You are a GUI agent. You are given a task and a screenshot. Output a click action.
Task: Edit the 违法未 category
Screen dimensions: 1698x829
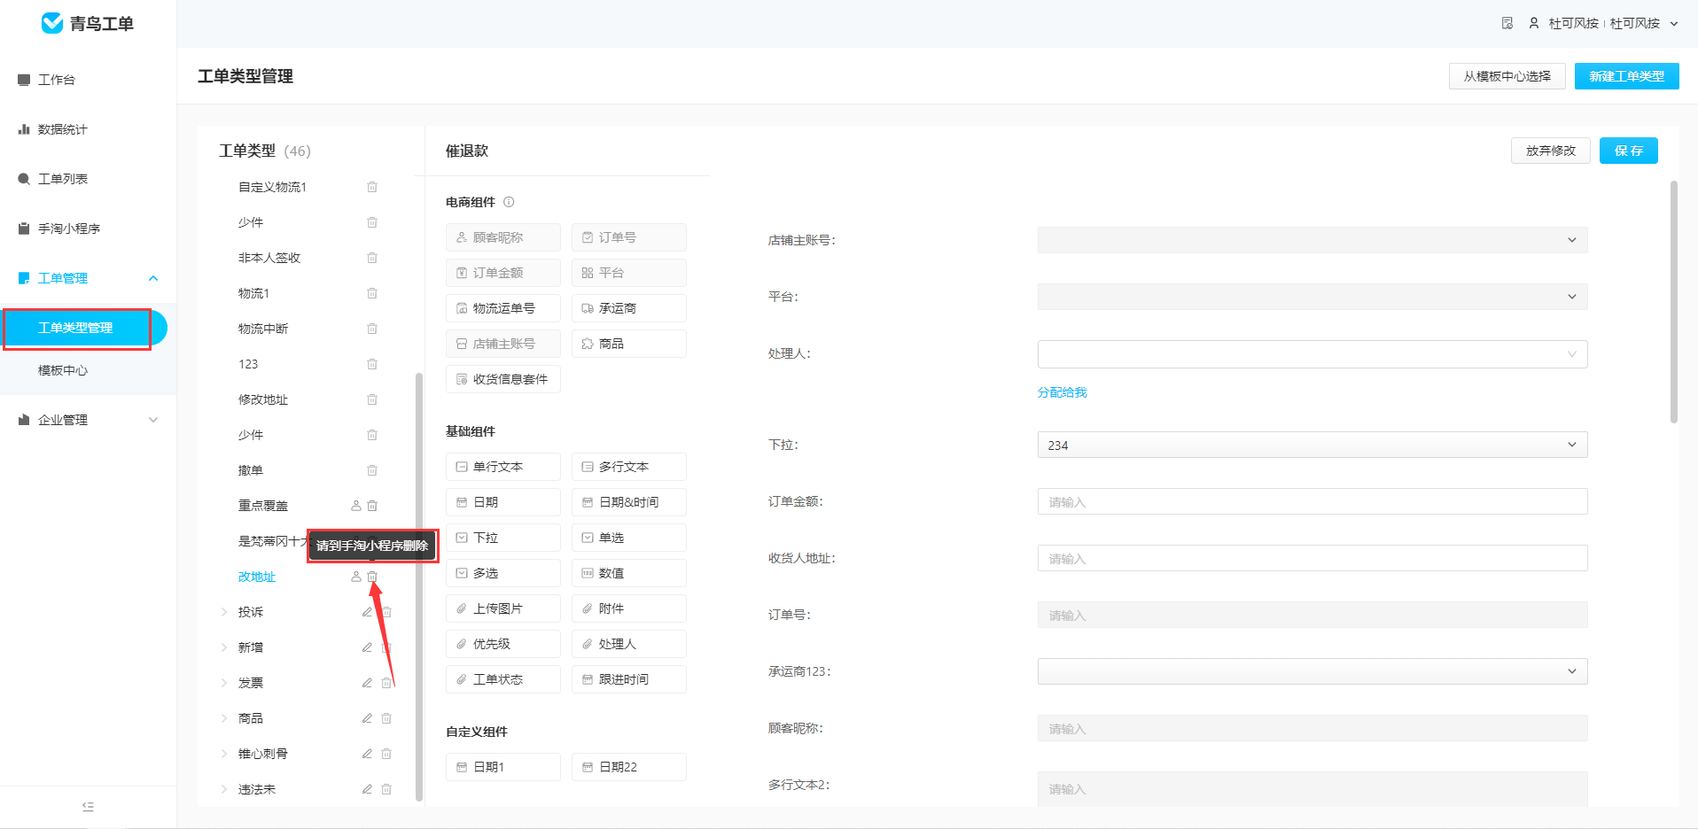click(x=367, y=789)
